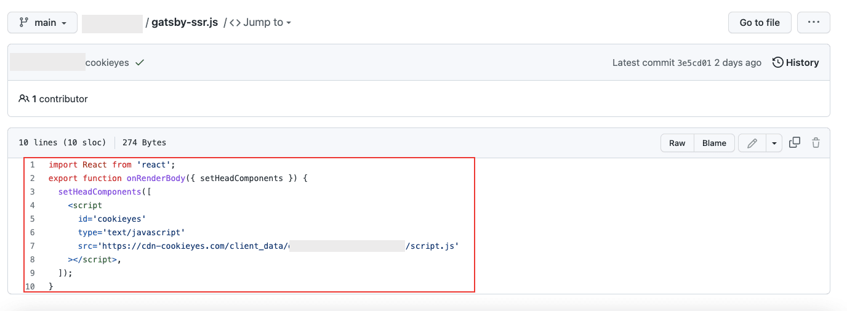
Task: Expand the edit options dropdown arrow
Action: pyautogui.click(x=774, y=143)
